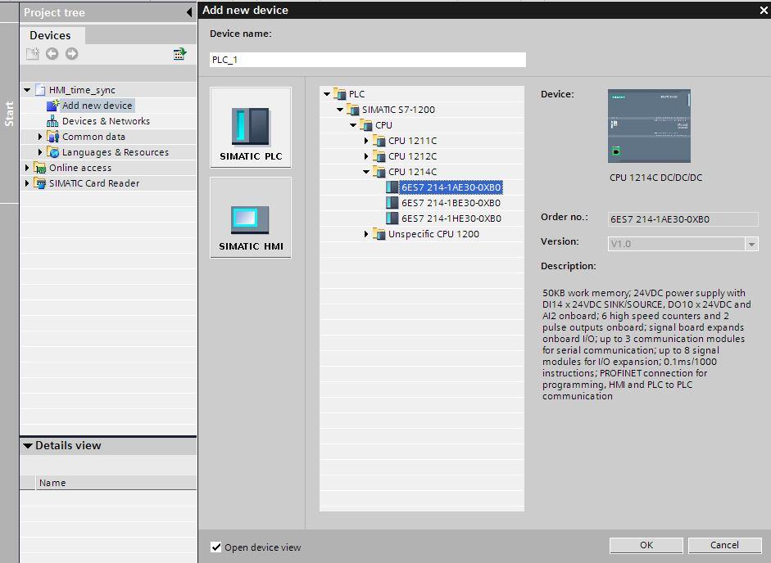Image resolution: width=771 pixels, height=563 pixels.
Task: Click the Unspecific CPU 1200 folder icon
Action: tap(379, 234)
